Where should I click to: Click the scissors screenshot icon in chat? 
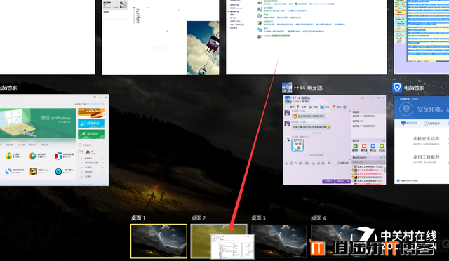[x=323, y=163]
